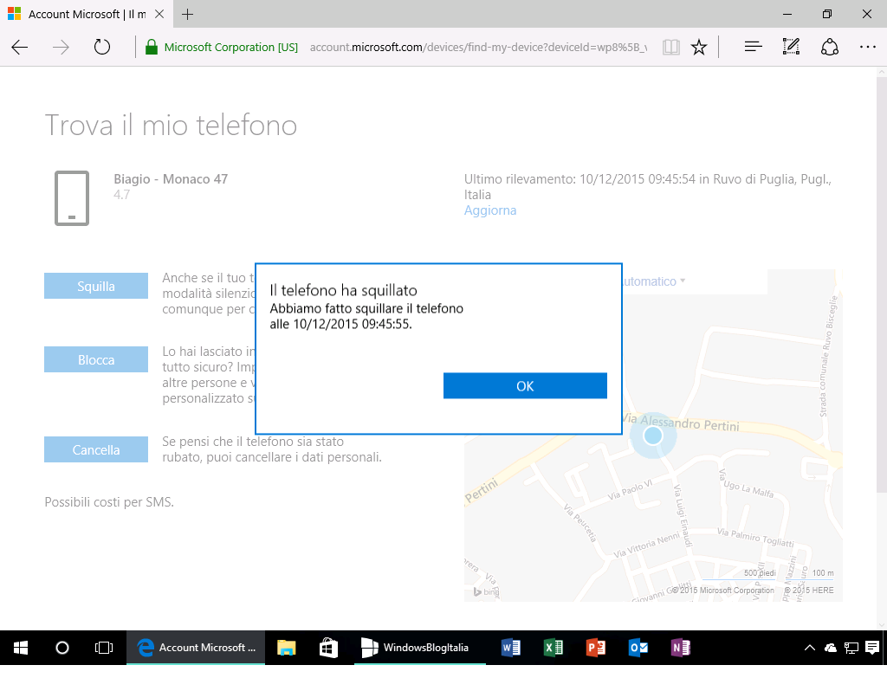The image size is (887, 678).
Task: Launch Word from the taskbar
Action: tap(511, 648)
